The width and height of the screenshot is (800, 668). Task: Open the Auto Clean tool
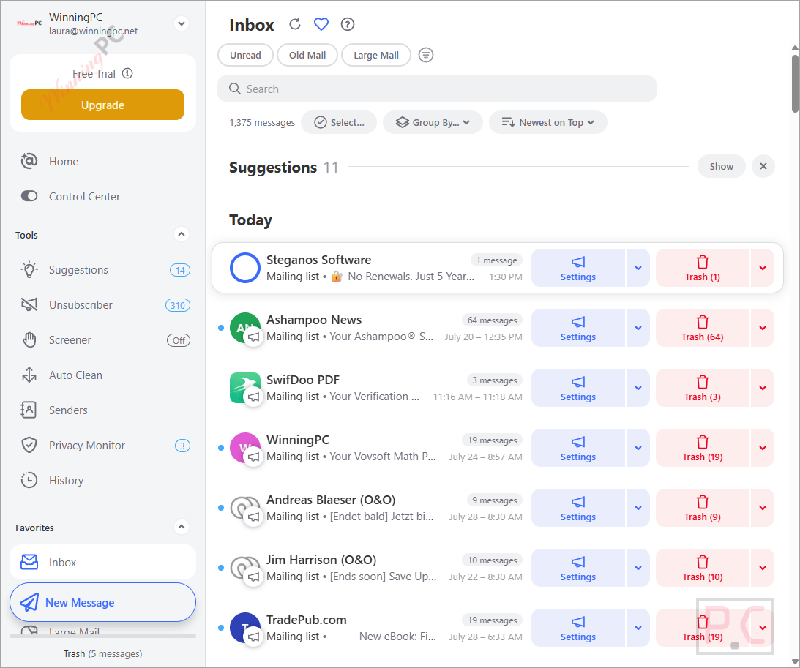coord(102,375)
